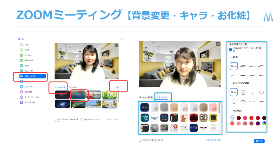Switch to ビデオフィルター tab in settings window
Image resolution: width=280 pixels, height=149 pixels.
pyautogui.click(x=72, y=87)
